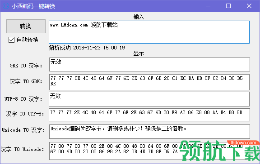Screen dimensions: 260x164
Task: Click the window title 小西编码一键转换
Action: point(33,6)
